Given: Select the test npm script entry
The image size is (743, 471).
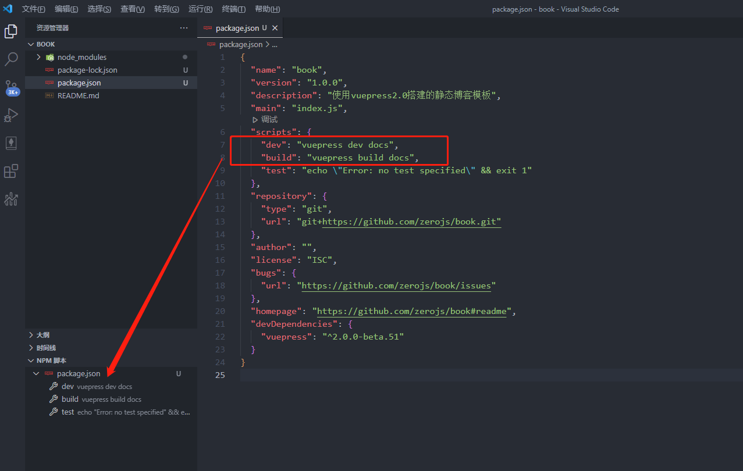Looking at the screenshot, I should tap(111, 412).
